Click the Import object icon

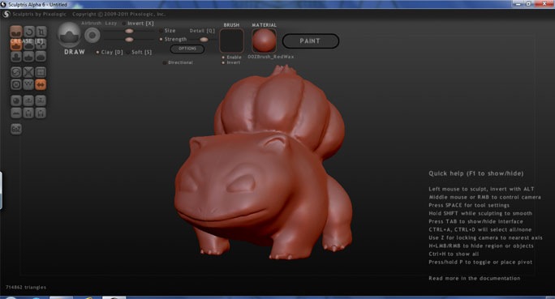pos(28,100)
